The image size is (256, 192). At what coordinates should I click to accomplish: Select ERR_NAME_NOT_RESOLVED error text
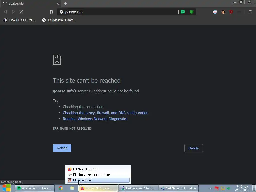point(72,129)
